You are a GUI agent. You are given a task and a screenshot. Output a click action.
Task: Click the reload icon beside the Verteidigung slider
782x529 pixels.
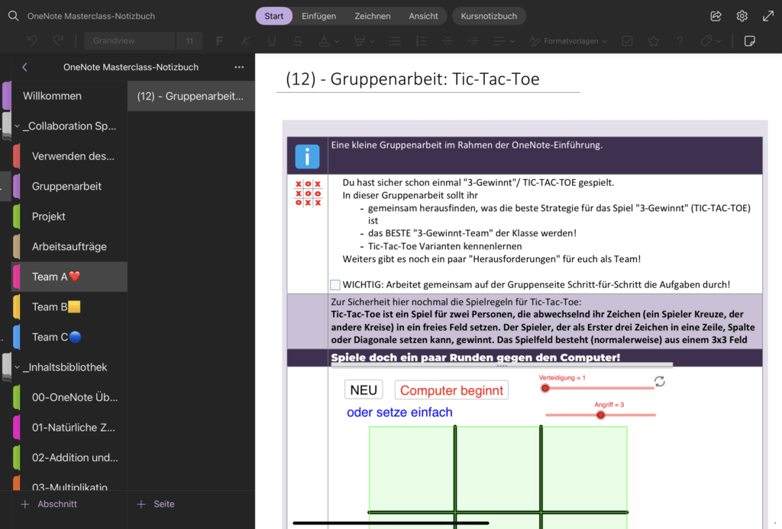[x=659, y=381]
